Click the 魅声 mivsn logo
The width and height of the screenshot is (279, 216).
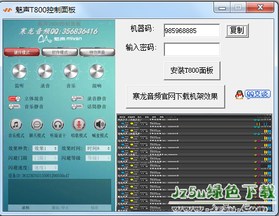pos(60,39)
